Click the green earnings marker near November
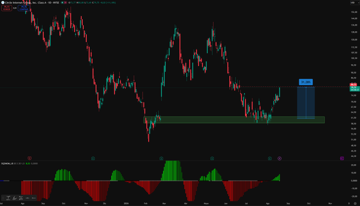Image resolution: width=360 pixels, height=206 pixels. [x=93, y=158]
